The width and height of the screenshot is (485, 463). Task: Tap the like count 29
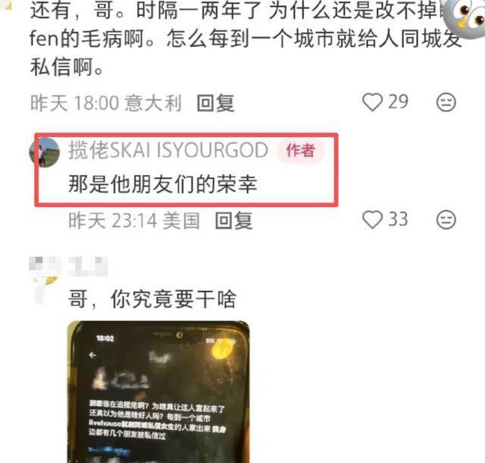click(x=398, y=102)
